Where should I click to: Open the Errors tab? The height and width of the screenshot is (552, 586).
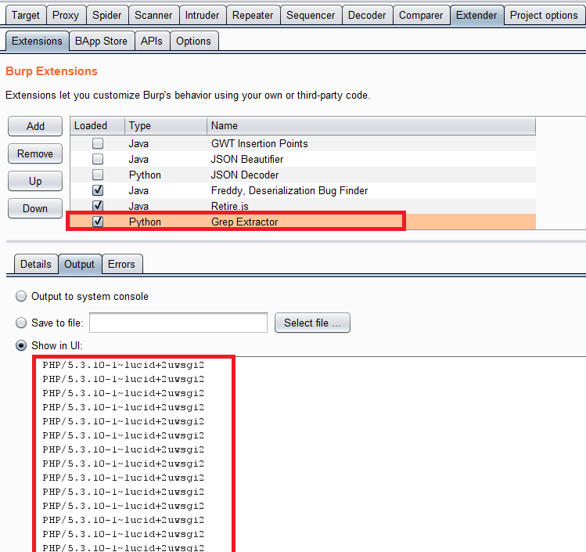121,264
